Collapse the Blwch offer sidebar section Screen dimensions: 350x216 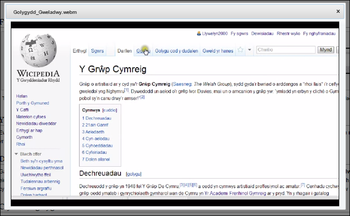point(16,154)
